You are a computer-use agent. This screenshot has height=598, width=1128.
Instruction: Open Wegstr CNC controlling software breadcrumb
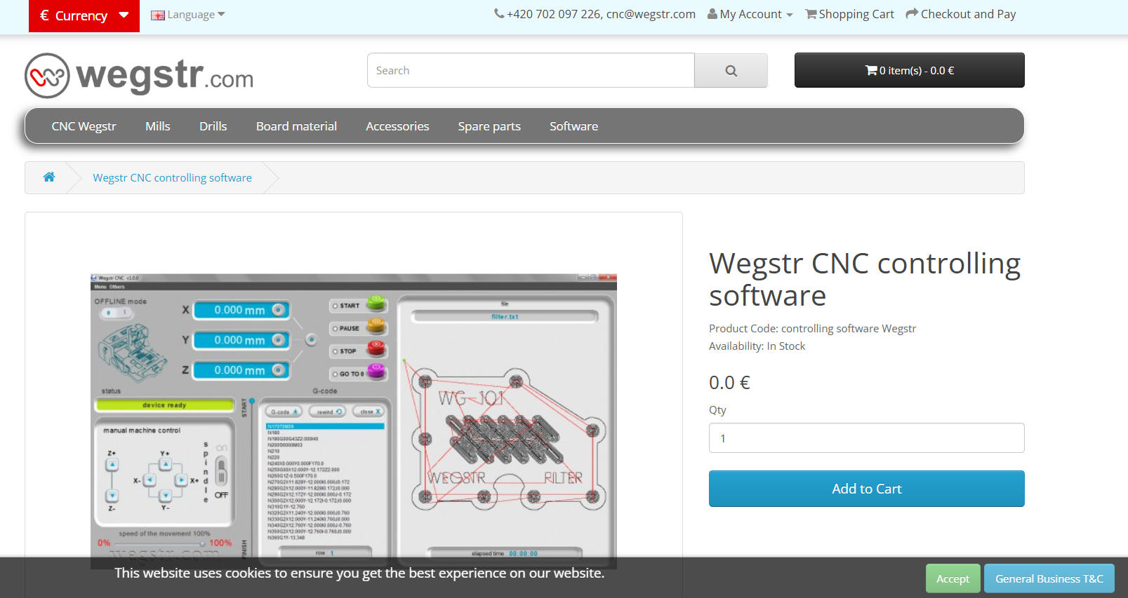pos(172,178)
